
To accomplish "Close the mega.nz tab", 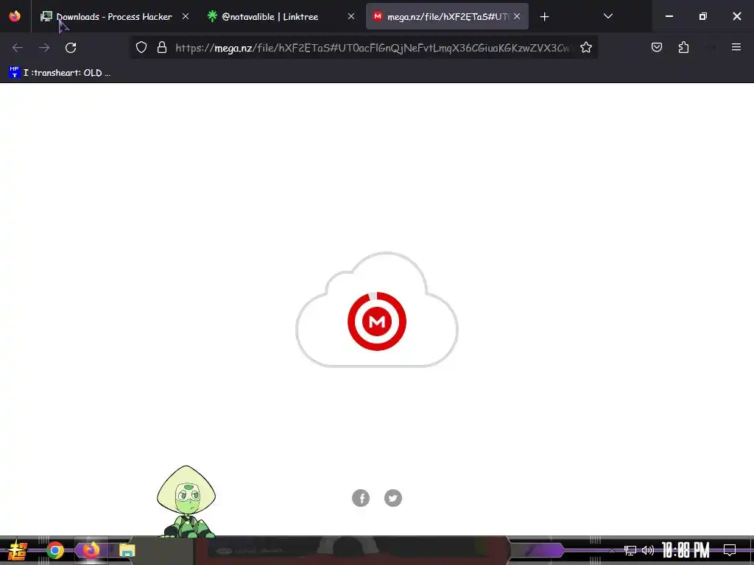I will pyautogui.click(x=517, y=16).
